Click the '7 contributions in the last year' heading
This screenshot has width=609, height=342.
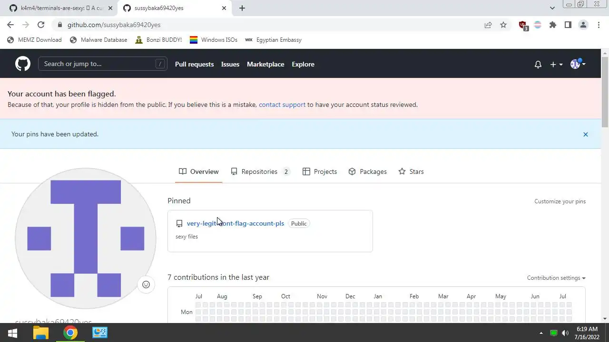pyautogui.click(x=218, y=277)
